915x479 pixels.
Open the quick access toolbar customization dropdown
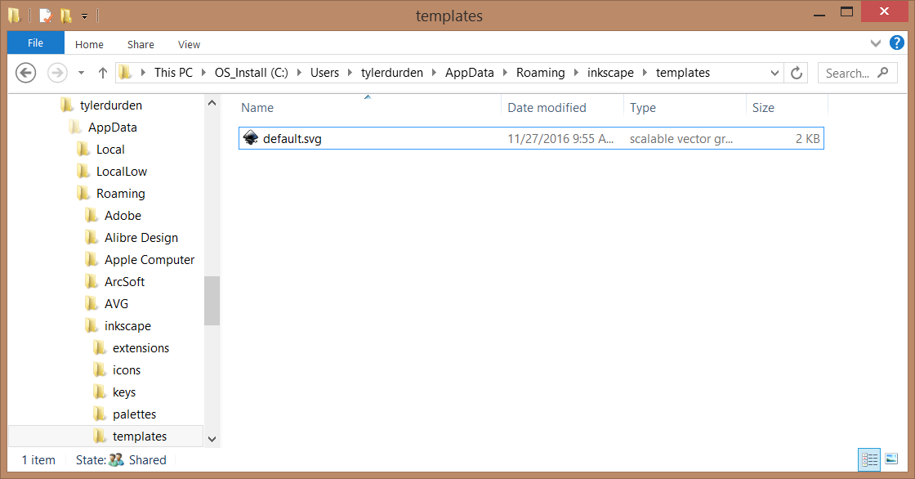(x=84, y=15)
